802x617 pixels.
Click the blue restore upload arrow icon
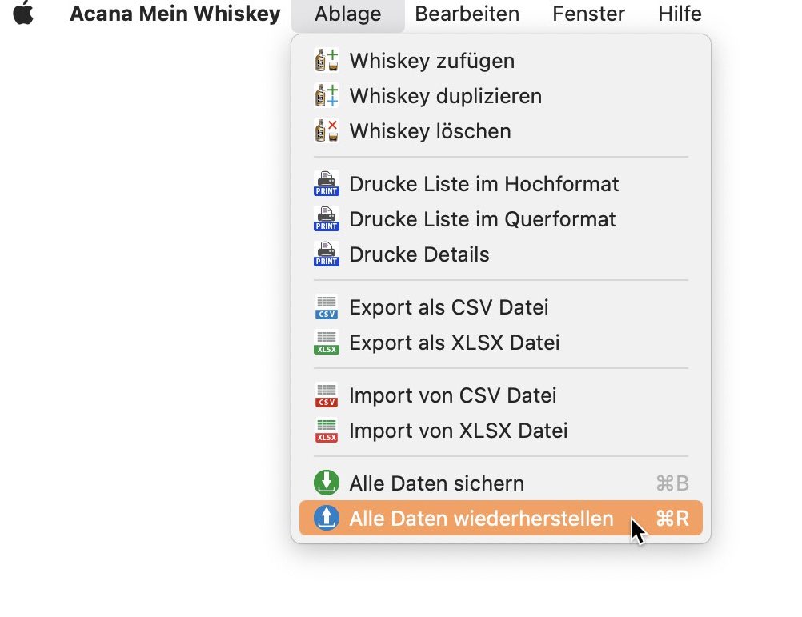(x=327, y=518)
